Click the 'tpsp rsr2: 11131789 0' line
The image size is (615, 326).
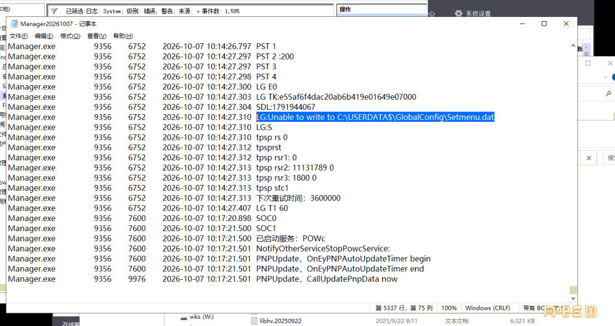coord(295,168)
